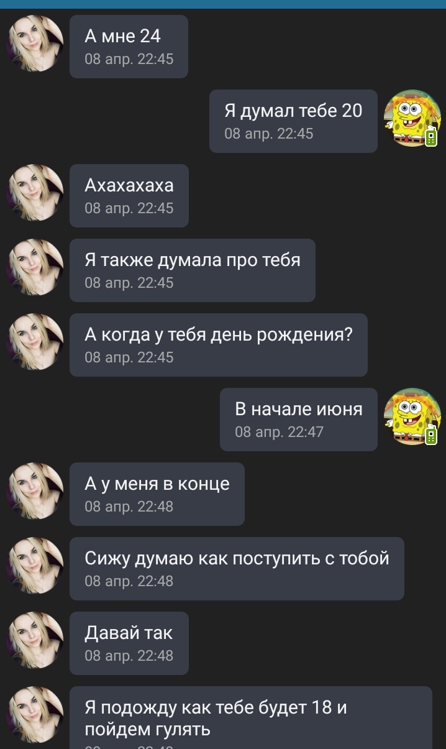Tap the message 'Я подожду как тебе будет 18'

251,717
